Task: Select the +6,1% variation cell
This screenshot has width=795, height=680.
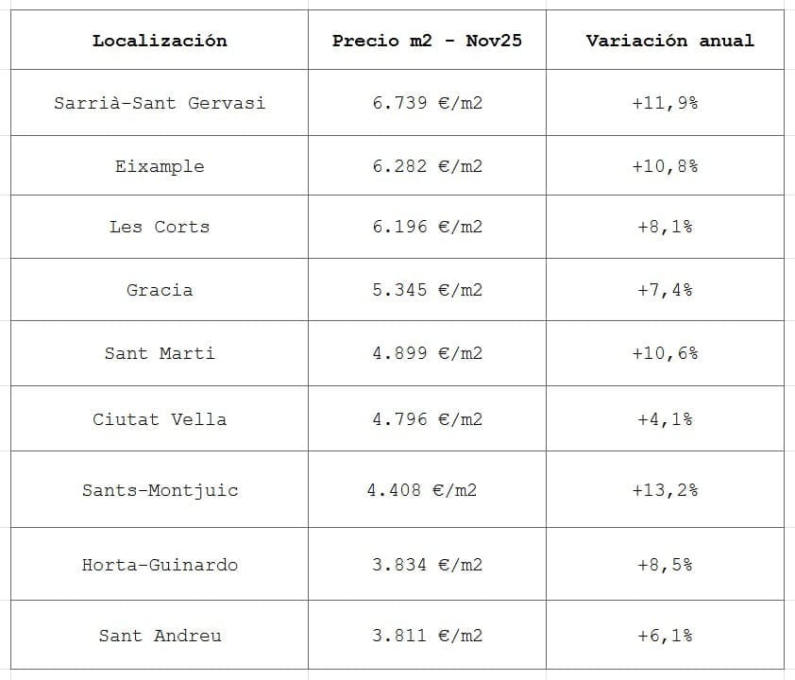Action: tap(665, 636)
